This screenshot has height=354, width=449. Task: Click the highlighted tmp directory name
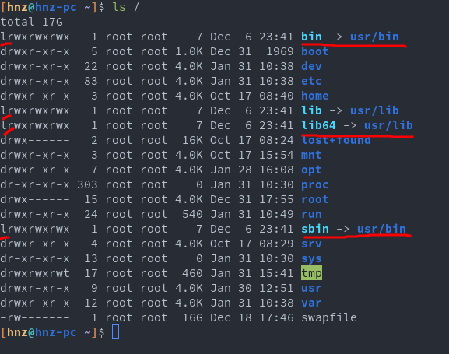311,273
